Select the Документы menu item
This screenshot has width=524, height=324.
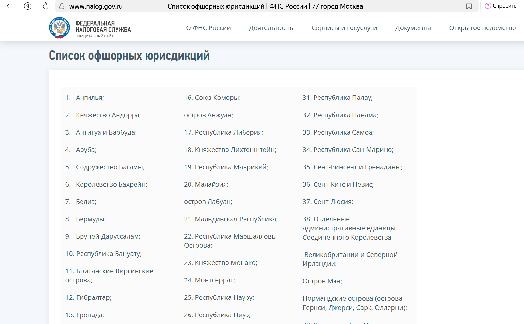point(413,28)
